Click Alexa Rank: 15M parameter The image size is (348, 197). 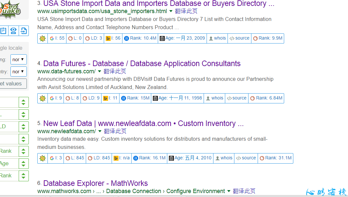pos(136,98)
